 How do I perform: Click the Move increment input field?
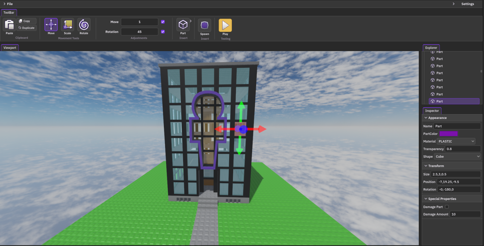[x=140, y=22]
